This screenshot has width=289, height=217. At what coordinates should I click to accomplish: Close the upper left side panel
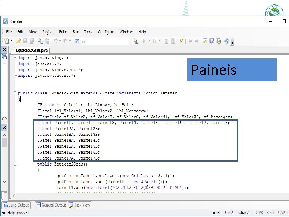tap(4, 49)
